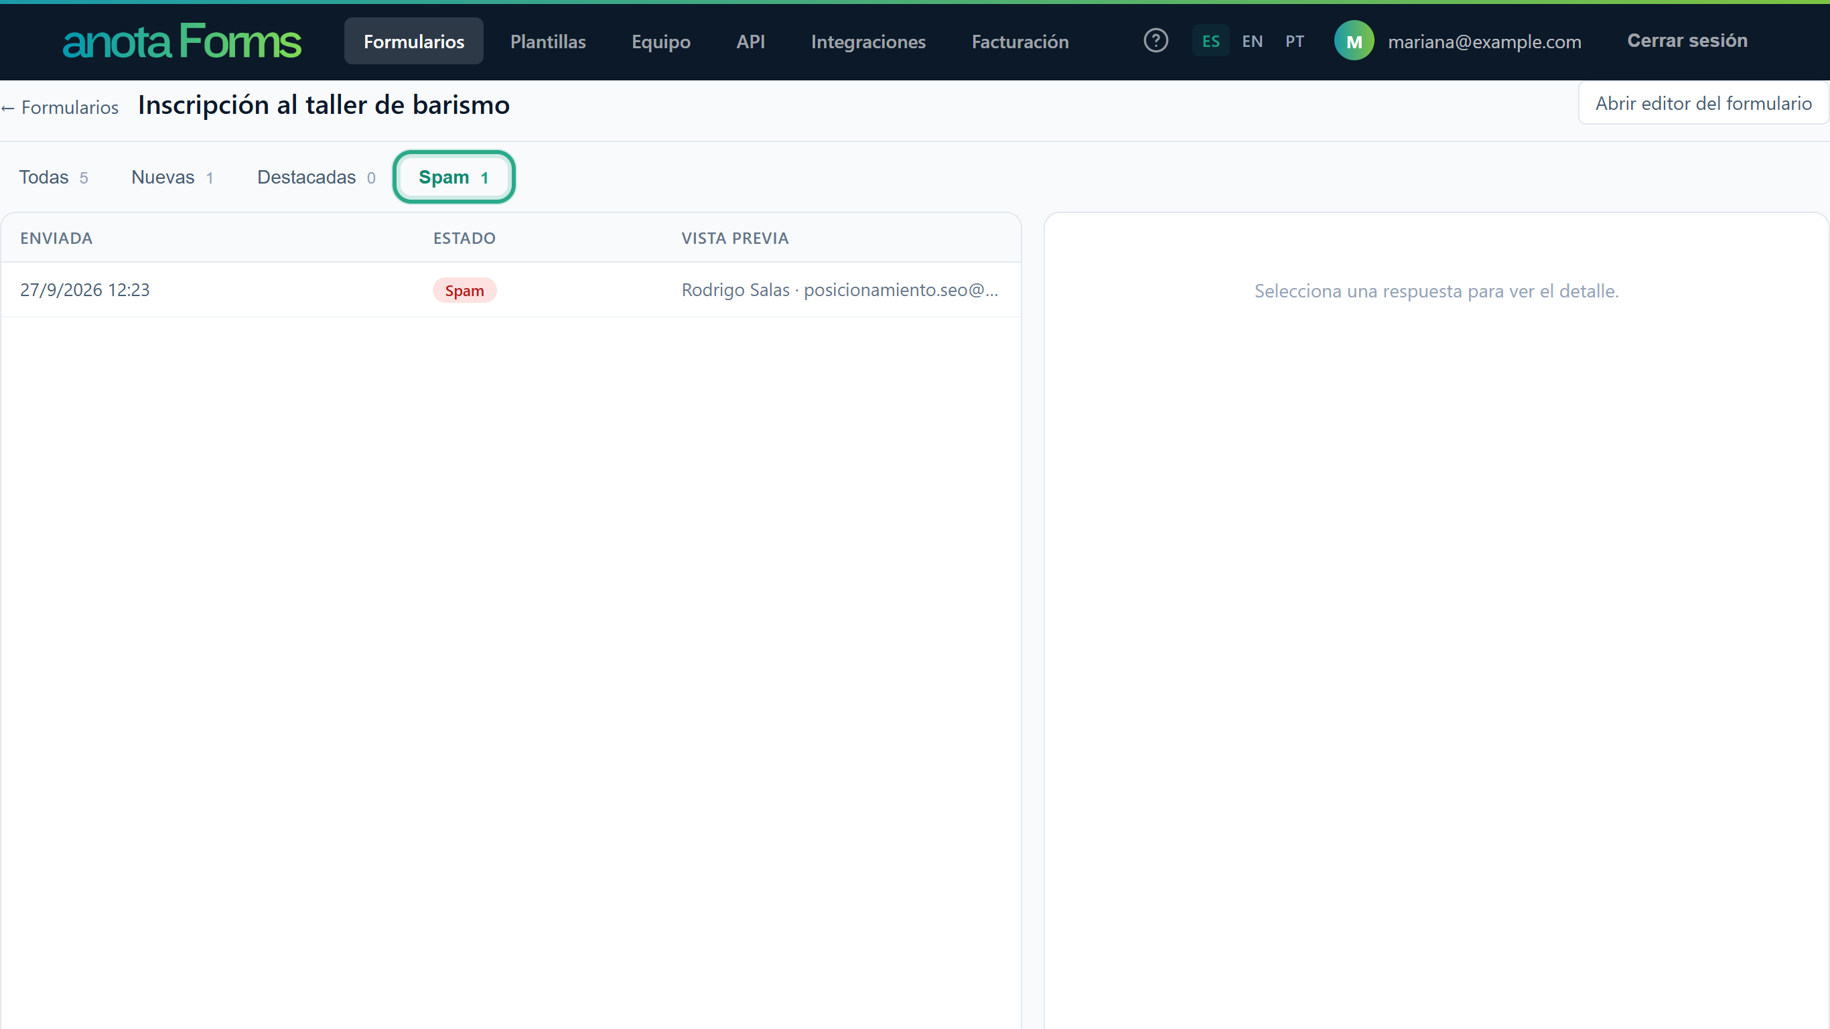Navigate to Integraciones

click(868, 42)
